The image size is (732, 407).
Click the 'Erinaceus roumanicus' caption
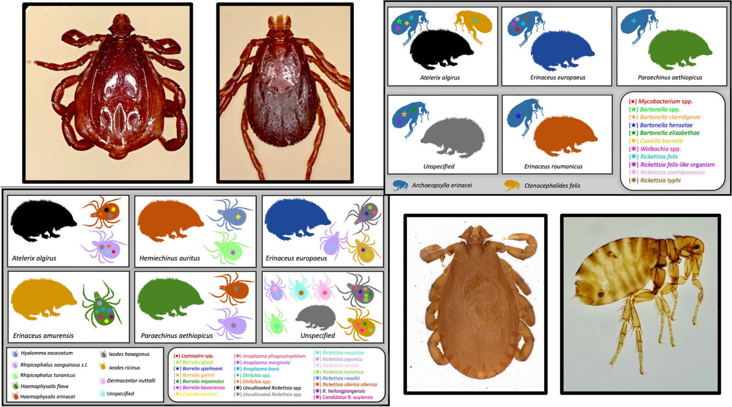coord(552,165)
